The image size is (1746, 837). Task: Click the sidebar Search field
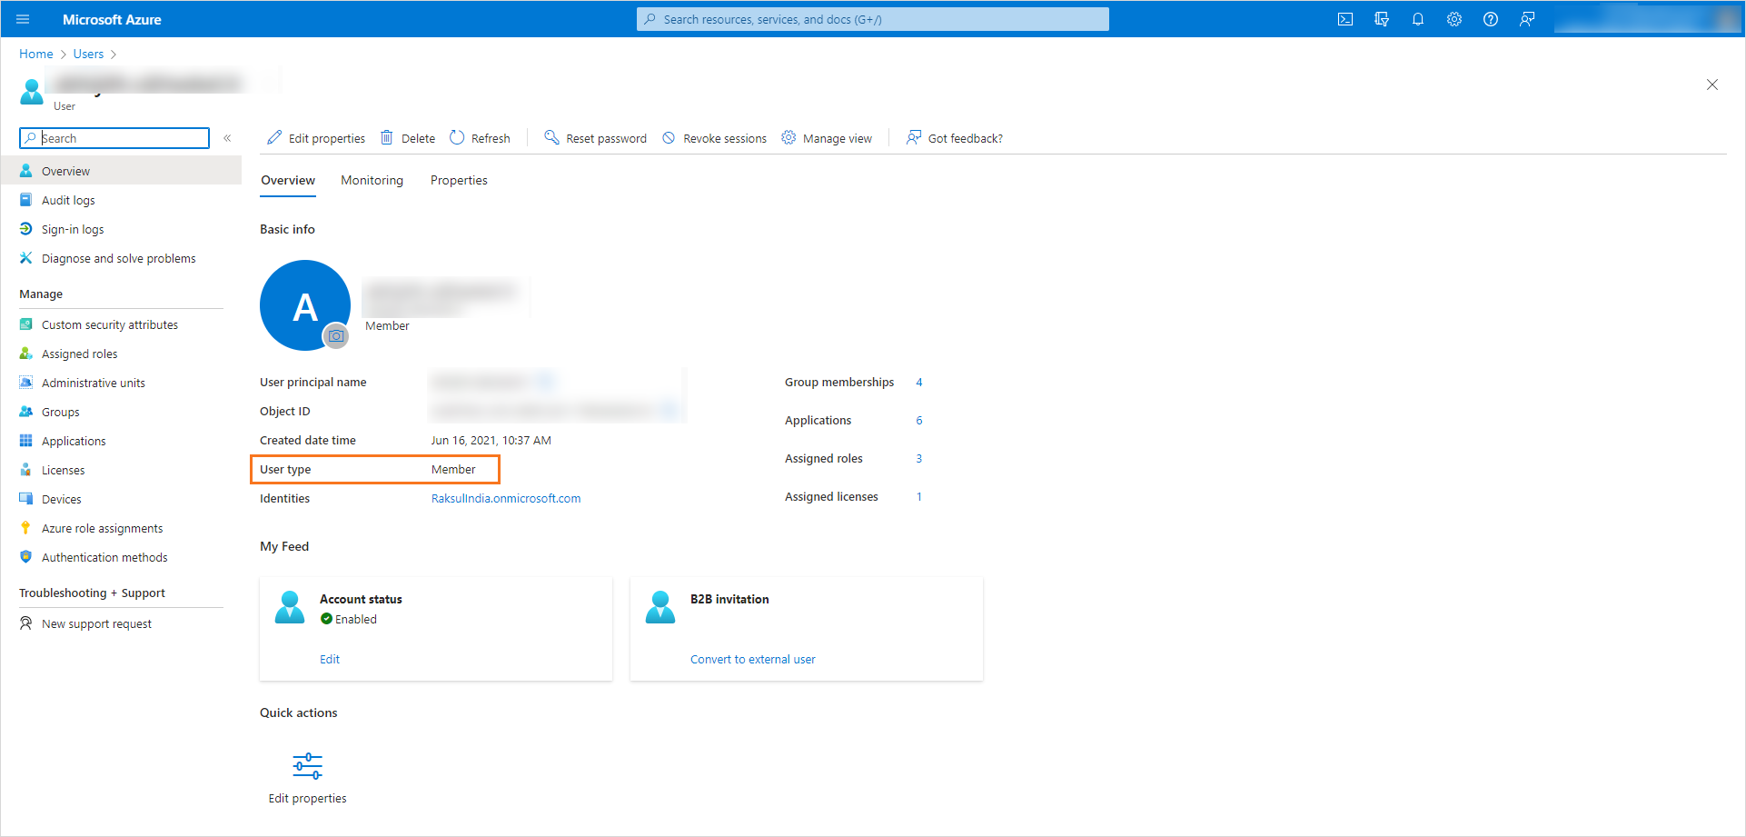pos(114,138)
